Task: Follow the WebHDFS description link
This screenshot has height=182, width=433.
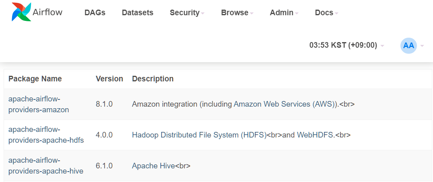Action: tap(316, 135)
